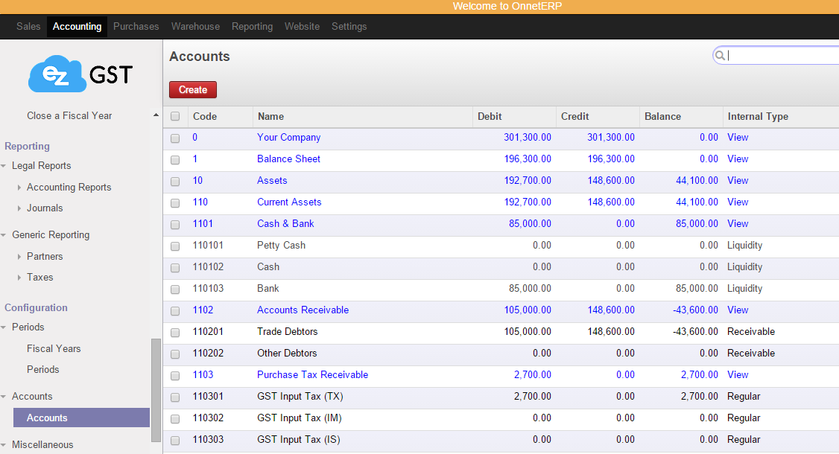Expand Journals under Legal Reports
The image size is (839, 454).
[x=19, y=208]
